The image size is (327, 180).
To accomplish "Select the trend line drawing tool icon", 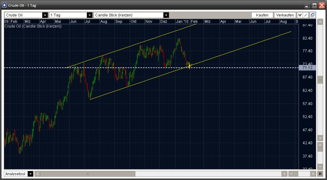I will [306, 15].
